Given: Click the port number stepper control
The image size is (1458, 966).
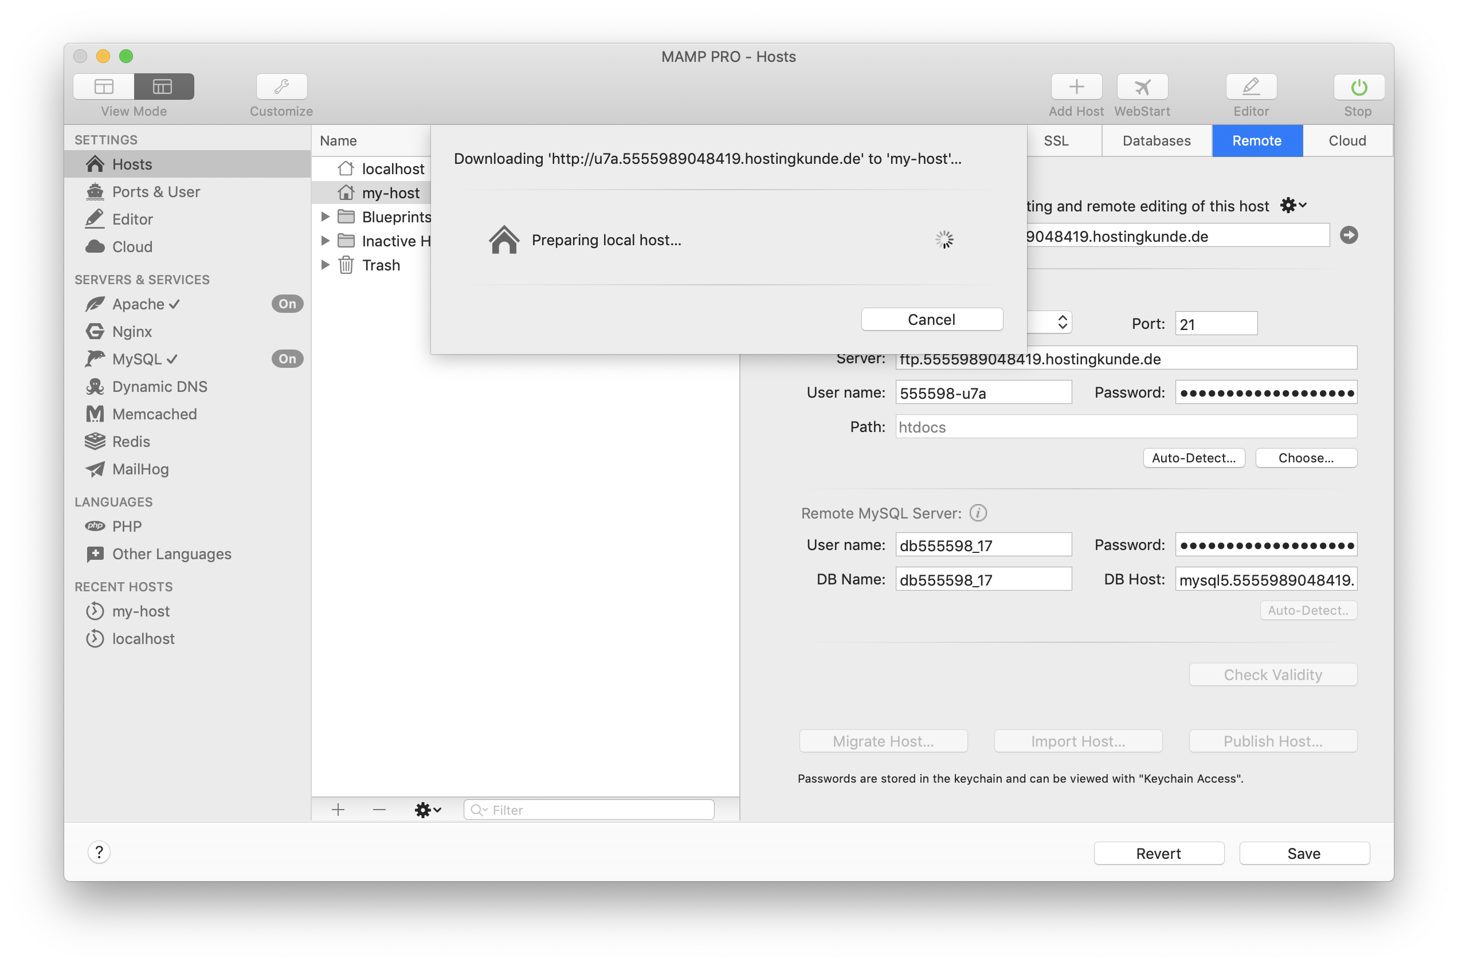Looking at the screenshot, I should [x=1063, y=322].
